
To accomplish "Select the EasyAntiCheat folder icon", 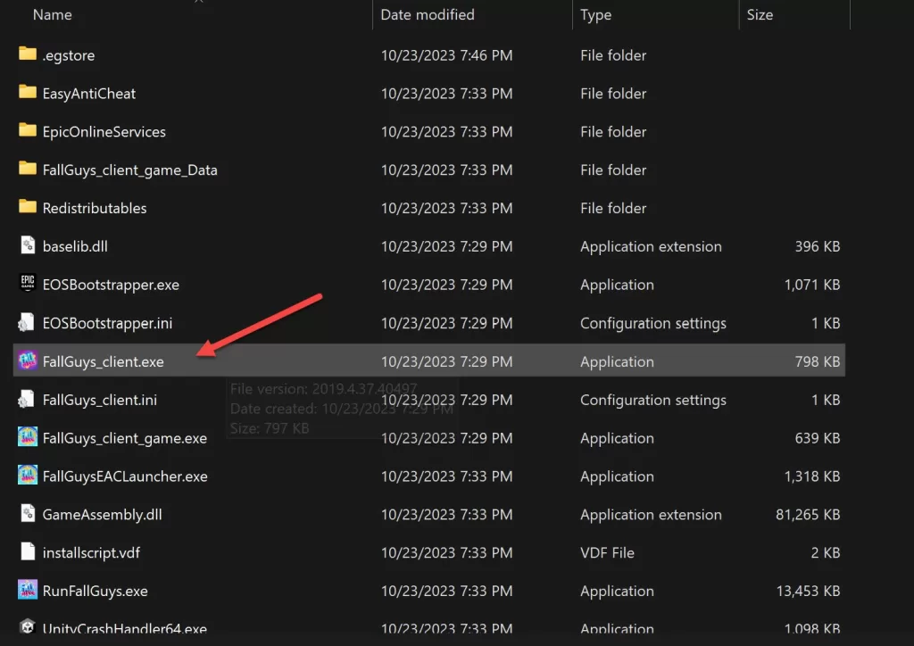I will (28, 92).
